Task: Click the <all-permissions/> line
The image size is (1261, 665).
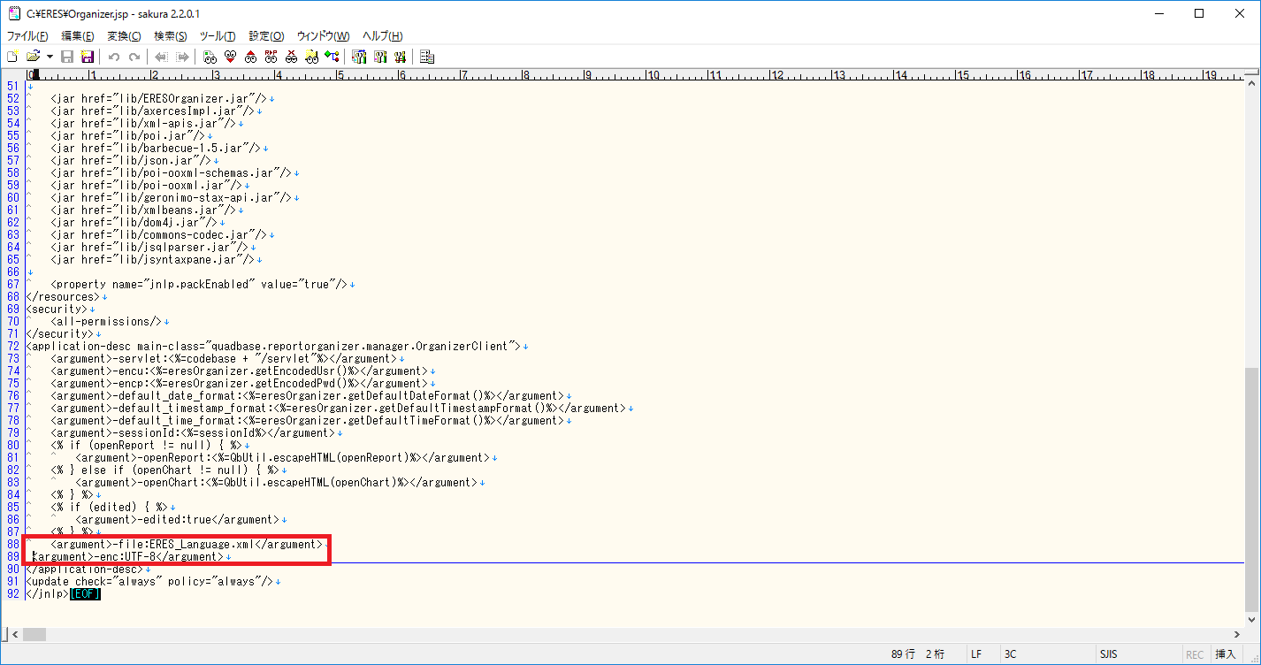Action: pyautogui.click(x=109, y=322)
